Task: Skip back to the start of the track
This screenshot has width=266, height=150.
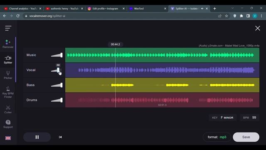Action: [x=60, y=137]
